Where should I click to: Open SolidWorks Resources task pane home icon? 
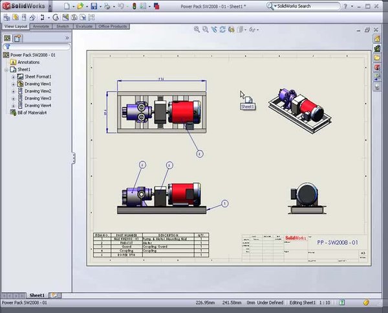click(377, 39)
